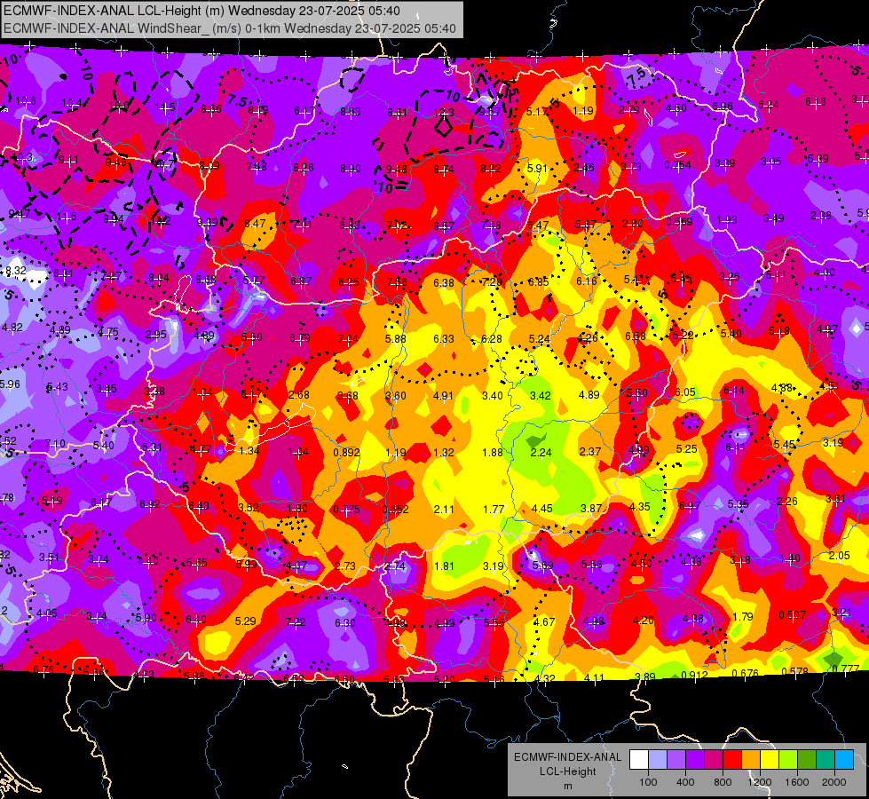Click the wind shear value '2.11'
This screenshot has width=869, height=799.
coord(443,509)
